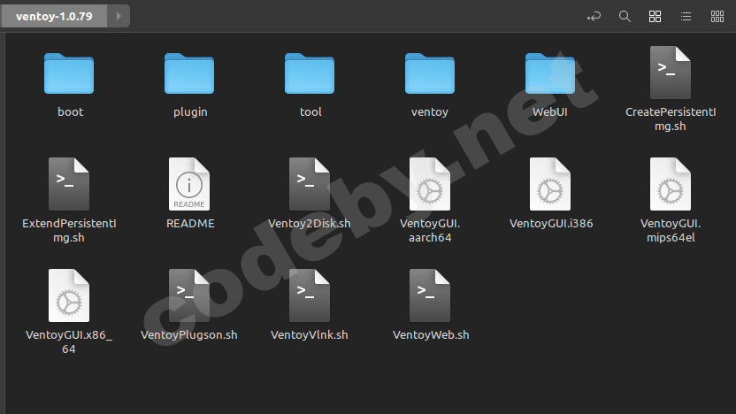Click the 'boot' folder name label

tap(71, 111)
